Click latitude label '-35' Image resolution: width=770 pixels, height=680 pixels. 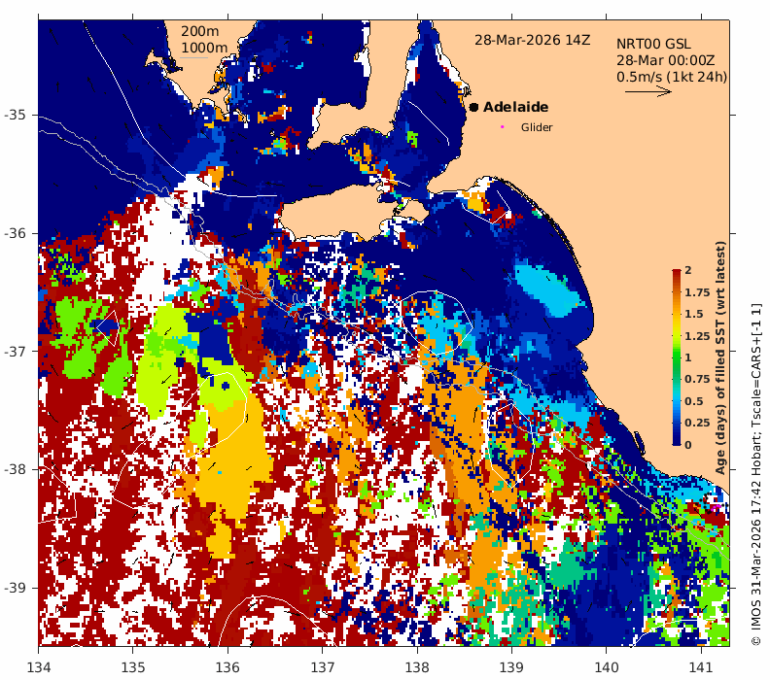[15, 115]
